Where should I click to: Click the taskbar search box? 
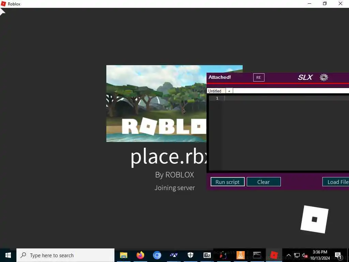click(65, 255)
